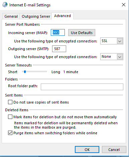
Task: Click the Server Timeouts slider thumb
Action: tap(25, 72)
